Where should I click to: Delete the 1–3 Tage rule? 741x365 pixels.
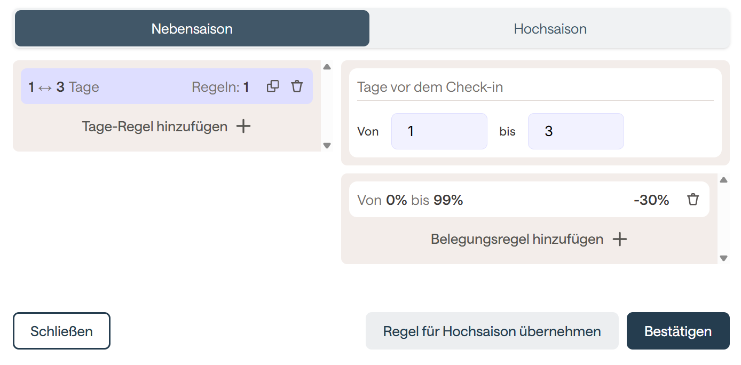pos(297,86)
